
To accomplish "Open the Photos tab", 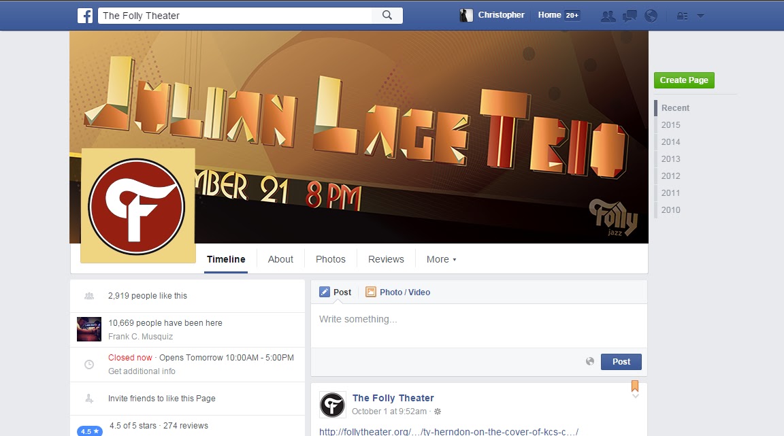I will click(331, 260).
